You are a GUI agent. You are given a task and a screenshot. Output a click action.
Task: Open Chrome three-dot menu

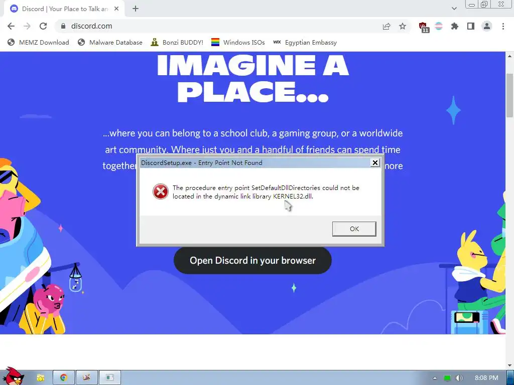[503, 26]
